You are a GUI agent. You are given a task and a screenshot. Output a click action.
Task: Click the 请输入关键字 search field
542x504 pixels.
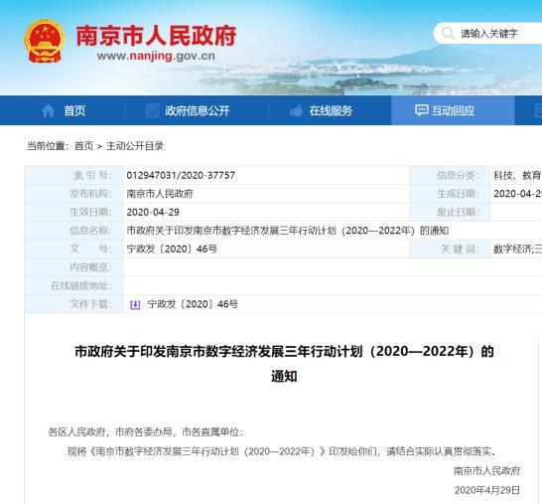click(x=488, y=34)
